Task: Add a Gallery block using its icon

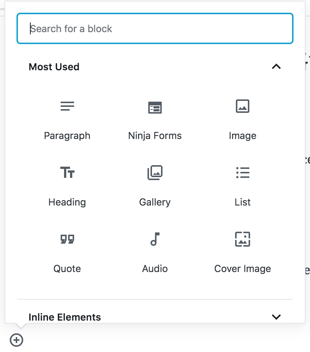Action: [x=155, y=173]
